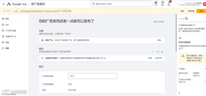Click the checkmark icon beside 出价
The height and width of the screenshot is (96, 206).
click(3, 25)
